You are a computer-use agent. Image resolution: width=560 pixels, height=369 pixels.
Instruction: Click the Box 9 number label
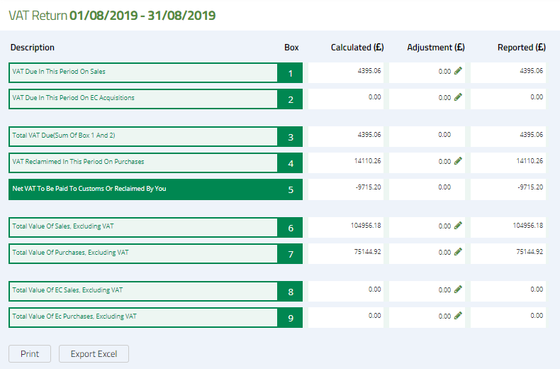[x=290, y=317]
